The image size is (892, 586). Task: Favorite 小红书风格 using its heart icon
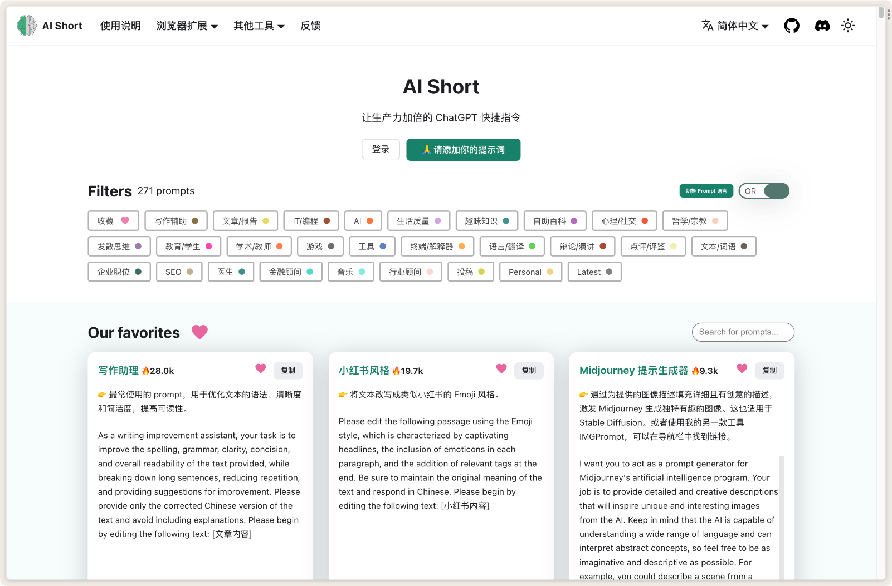[x=501, y=368]
